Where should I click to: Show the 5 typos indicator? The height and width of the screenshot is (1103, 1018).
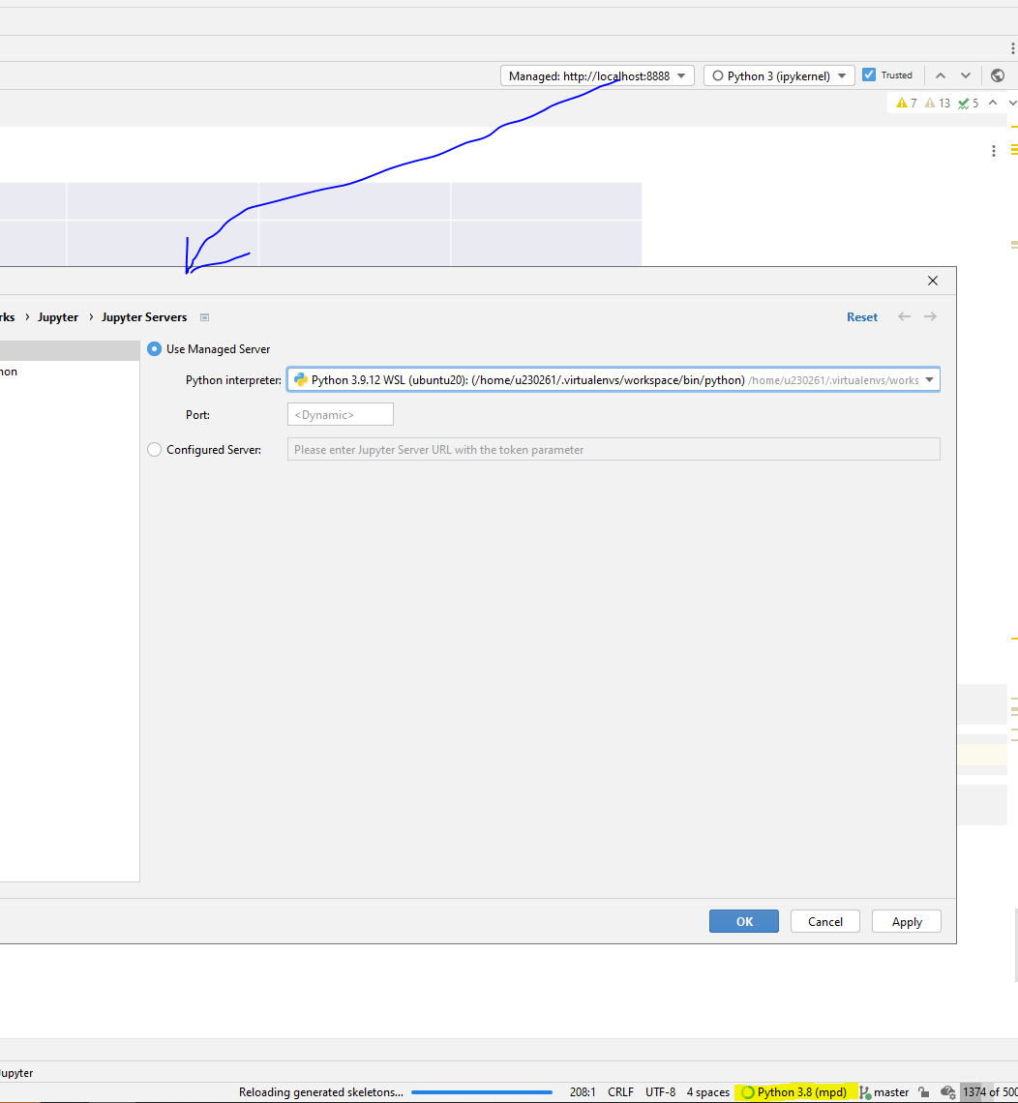(969, 104)
